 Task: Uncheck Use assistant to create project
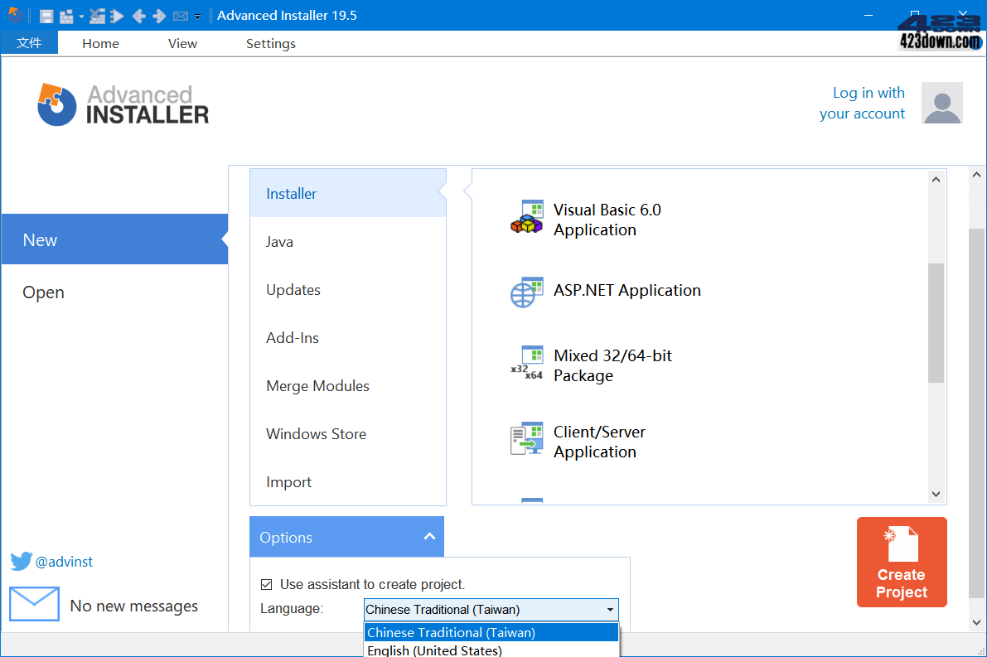(267, 584)
